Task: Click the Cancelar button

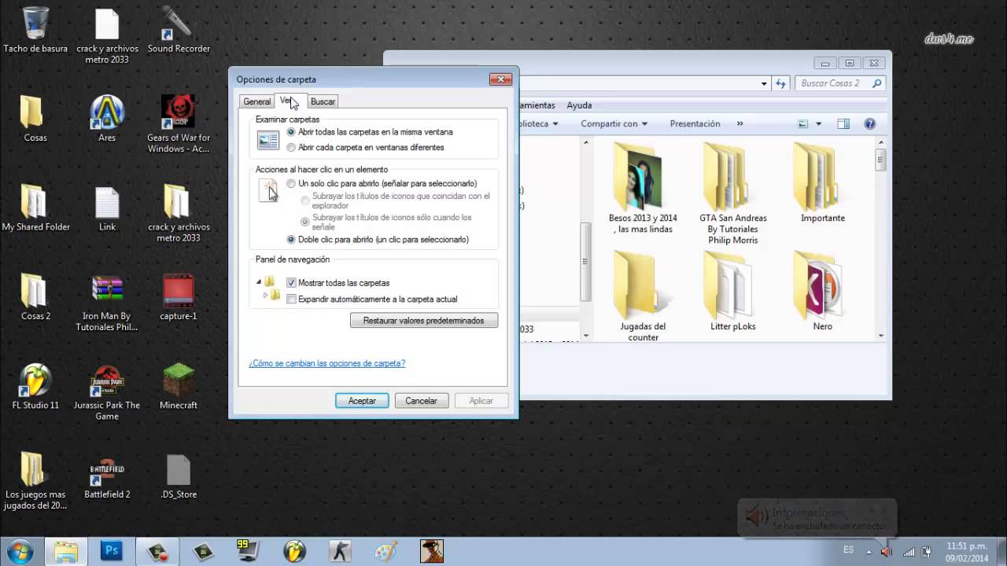Action: point(422,400)
